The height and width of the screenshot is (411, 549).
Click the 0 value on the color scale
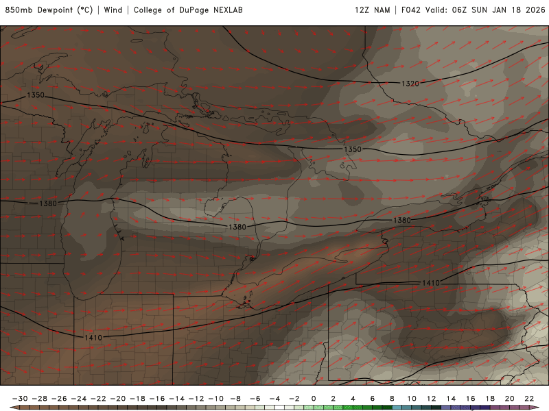point(314,399)
